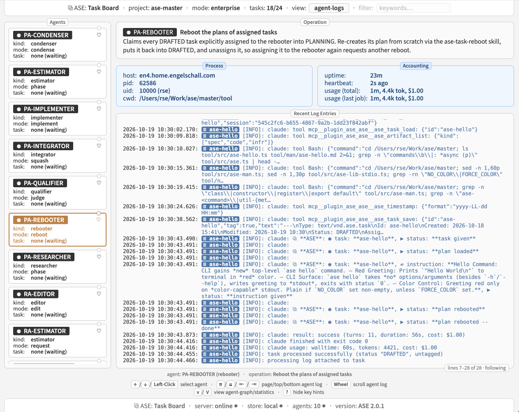Screen dimensions: 519x412
Task: Click lowercase v key for agent-graph view
Action: tap(198, 392)
